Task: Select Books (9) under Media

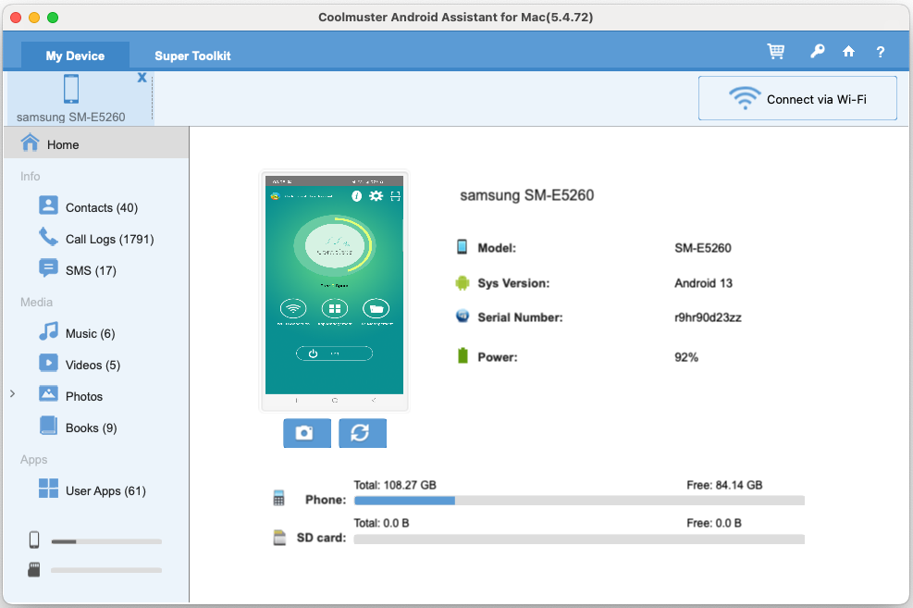Action: 89,427
